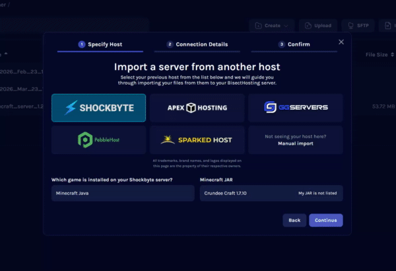Select PebbleHost from the host list
396x271 pixels.
pyautogui.click(x=98, y=140)
